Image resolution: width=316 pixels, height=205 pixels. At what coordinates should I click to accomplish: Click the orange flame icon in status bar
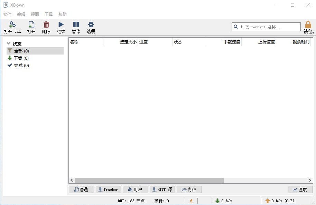pos(191,201)
